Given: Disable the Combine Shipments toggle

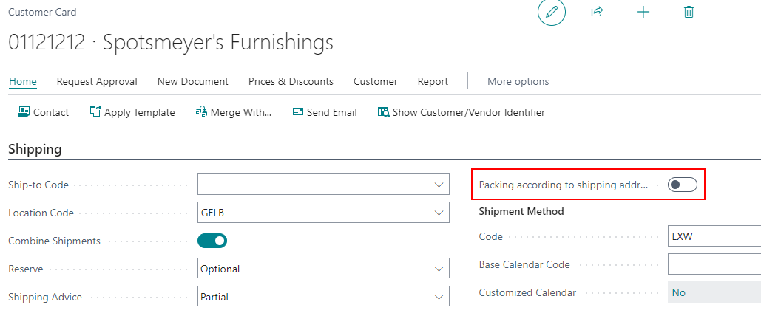Looking at the screenshot, I should coord(212,241).
